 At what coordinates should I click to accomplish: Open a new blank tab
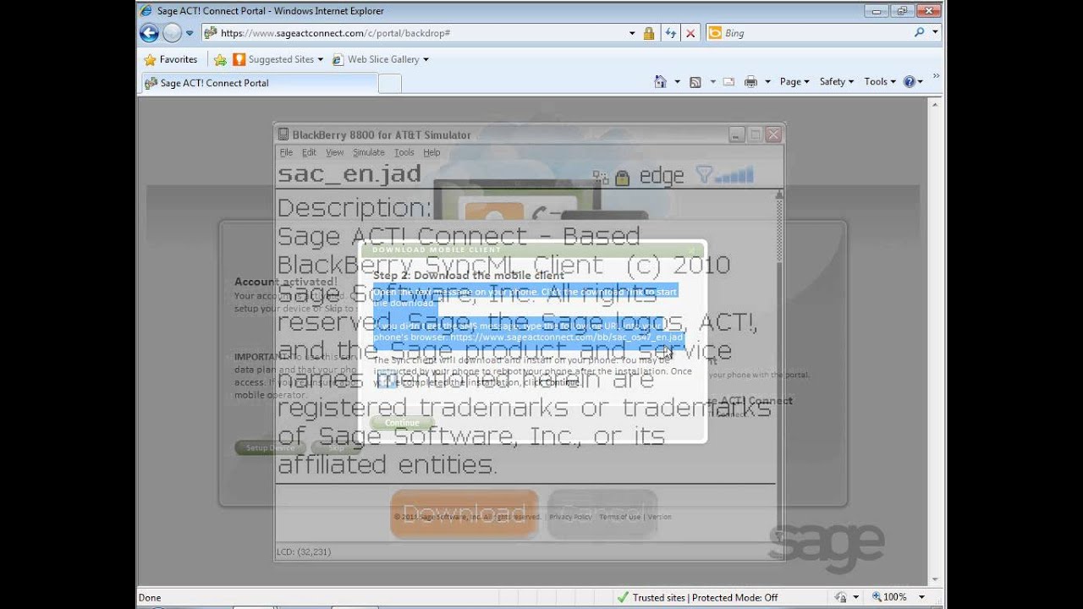[x=389, y=83]
